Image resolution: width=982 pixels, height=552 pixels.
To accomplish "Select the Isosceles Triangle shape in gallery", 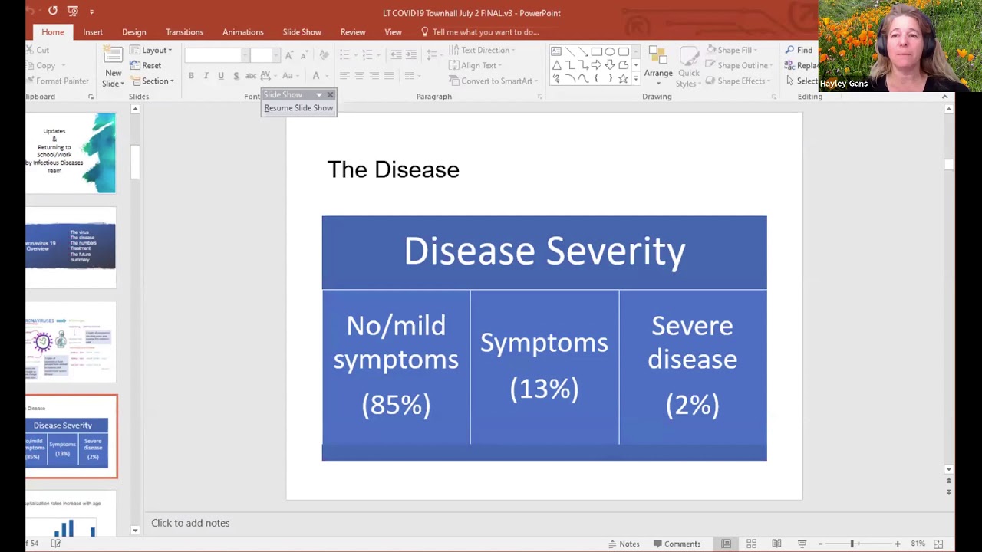I will [556, 65].
